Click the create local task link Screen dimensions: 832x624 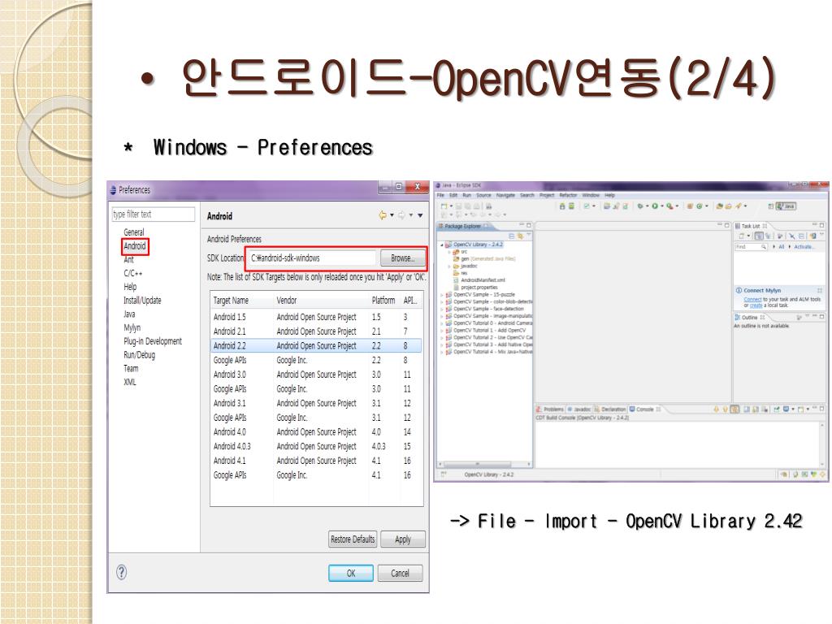click(756, 305)
